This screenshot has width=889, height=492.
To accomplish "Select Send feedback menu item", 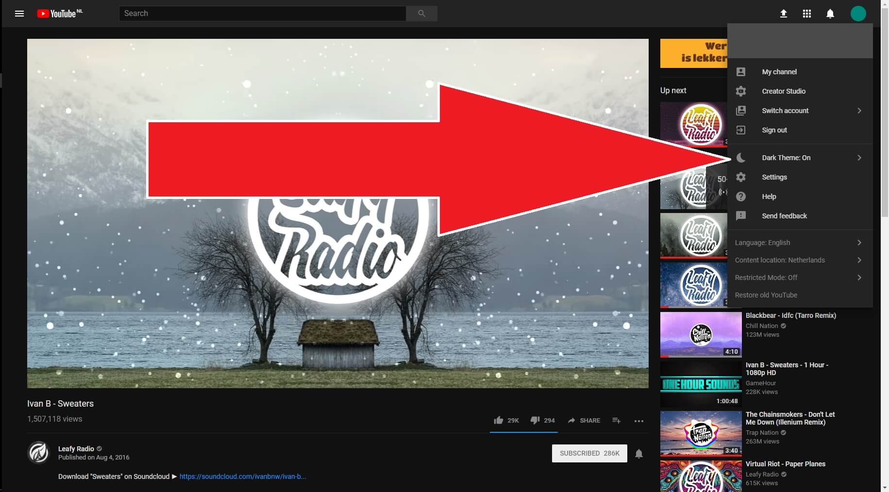I will click(800, 216).
